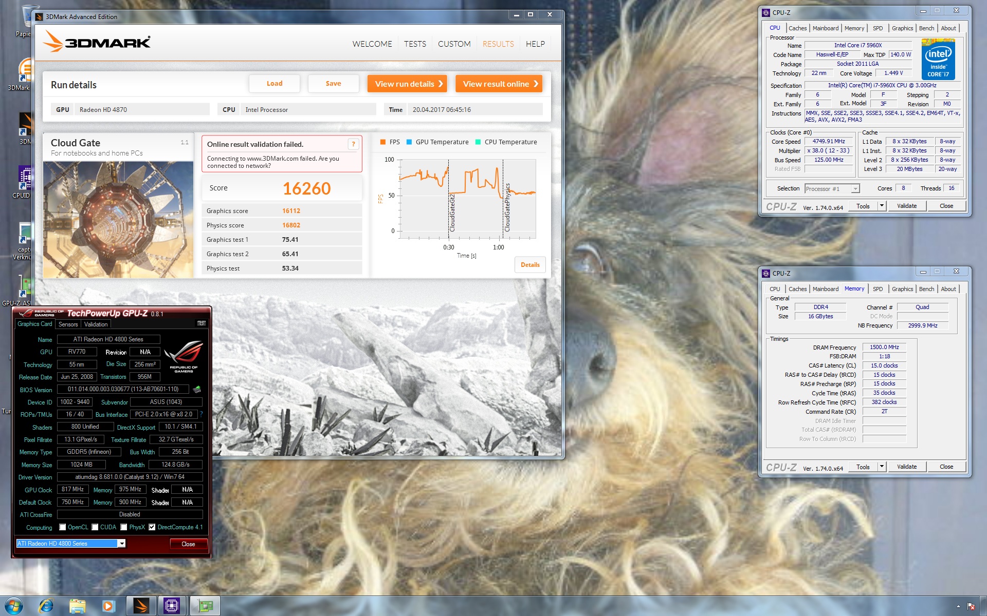Image resolution: width=987 pixels, height=616 pixels.
Task: Click the orange FPS legend swatch
Action: tap(382, 142)
